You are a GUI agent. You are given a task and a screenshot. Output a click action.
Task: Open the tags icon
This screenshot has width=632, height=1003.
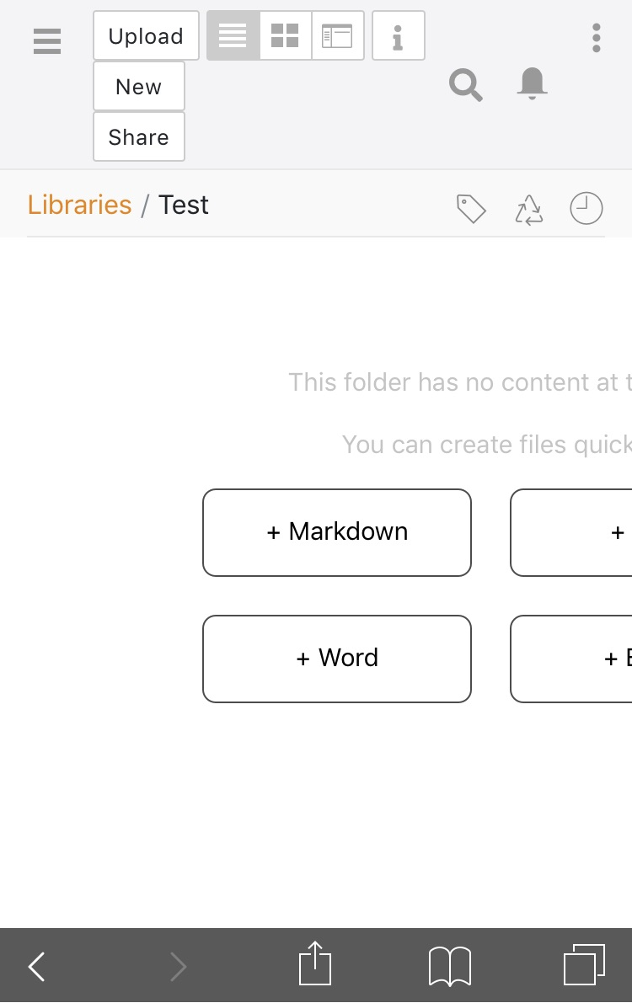pyautogui.click(x=471, y=209)
